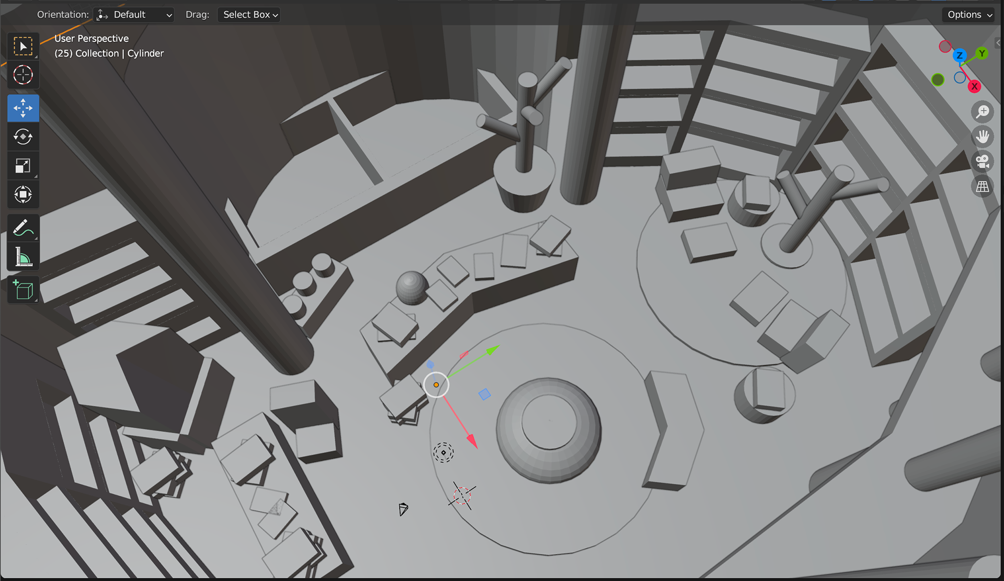
Task: Click the X axis on navigation gizmo
Action: click(974, 86)
